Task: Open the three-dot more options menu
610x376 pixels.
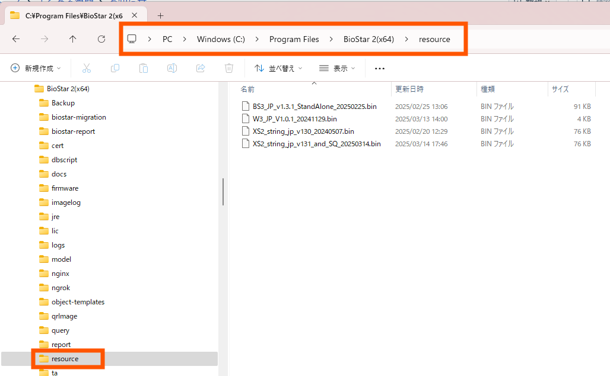Action: 380,68
